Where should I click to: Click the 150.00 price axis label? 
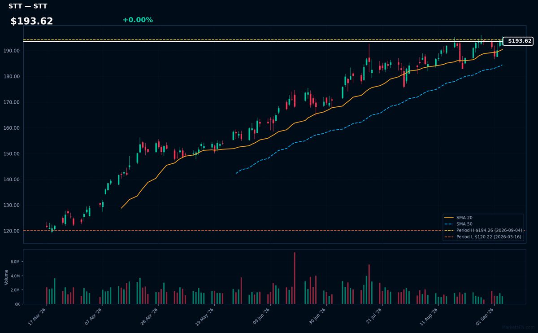click(x=11, y=154)
